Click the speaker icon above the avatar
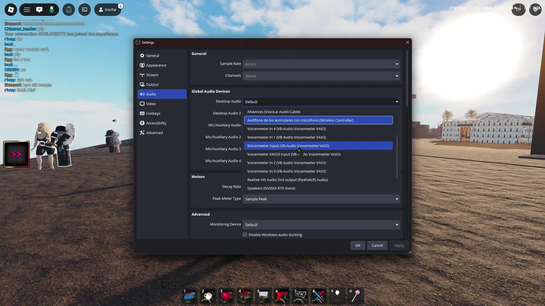This screenshot has width=545, height=306. tap(114, 121)
